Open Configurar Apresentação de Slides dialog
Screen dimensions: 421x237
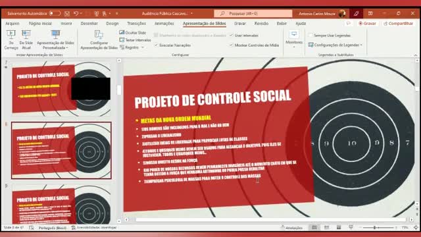click(x=99, y=39)
